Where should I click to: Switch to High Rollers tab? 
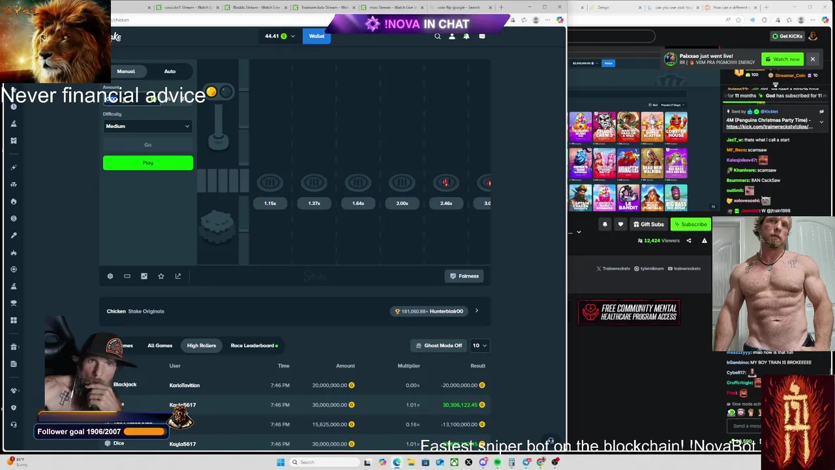[x=202, y=345]
